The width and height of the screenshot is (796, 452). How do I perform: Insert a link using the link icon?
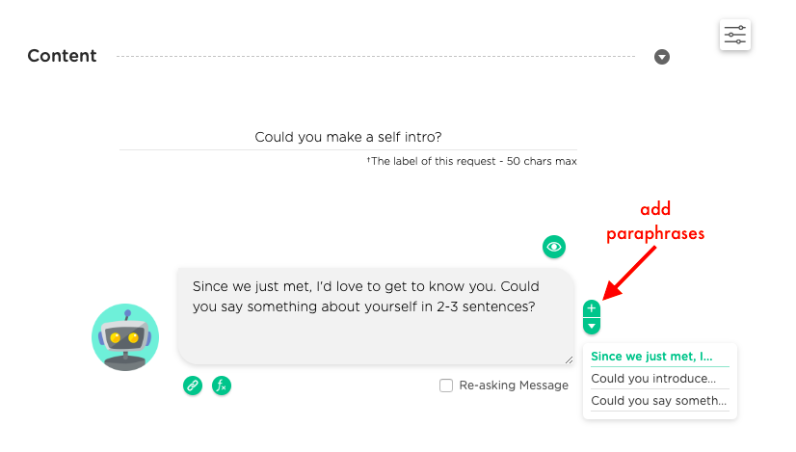(193, 386)
